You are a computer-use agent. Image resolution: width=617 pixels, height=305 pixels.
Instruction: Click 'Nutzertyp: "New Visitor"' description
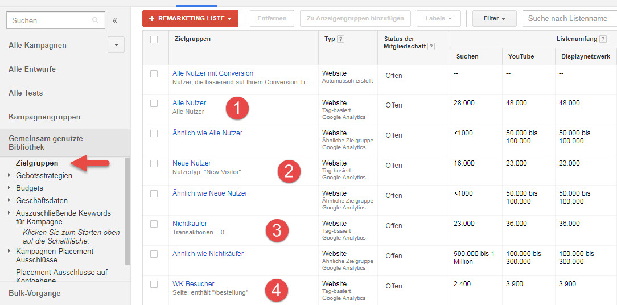point(207,172)
